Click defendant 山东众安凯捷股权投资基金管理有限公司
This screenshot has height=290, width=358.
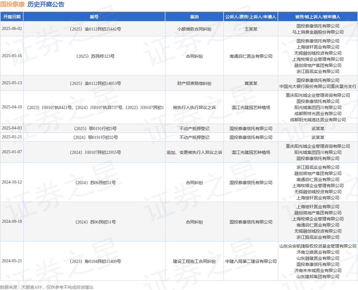(318, 246)
